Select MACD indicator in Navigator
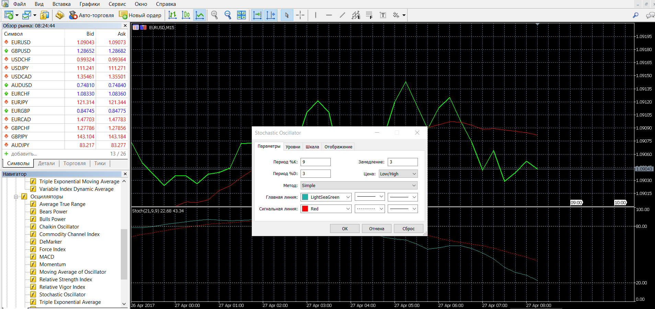The width and height of the screenshot is (655, 309). pos(47,257)
